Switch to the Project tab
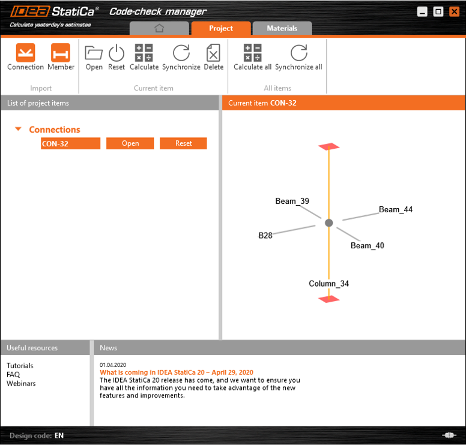 (x=221, y=28)
